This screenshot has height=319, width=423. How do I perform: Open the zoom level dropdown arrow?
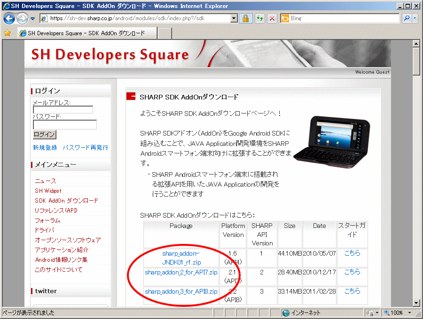[x=410, y=313]
